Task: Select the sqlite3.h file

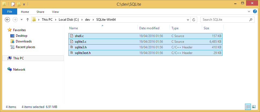Action: click(145, 47)
